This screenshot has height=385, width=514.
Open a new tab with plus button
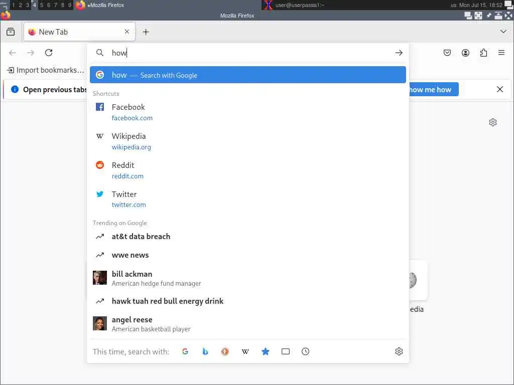pyautogui.click(x=146, y=32)
